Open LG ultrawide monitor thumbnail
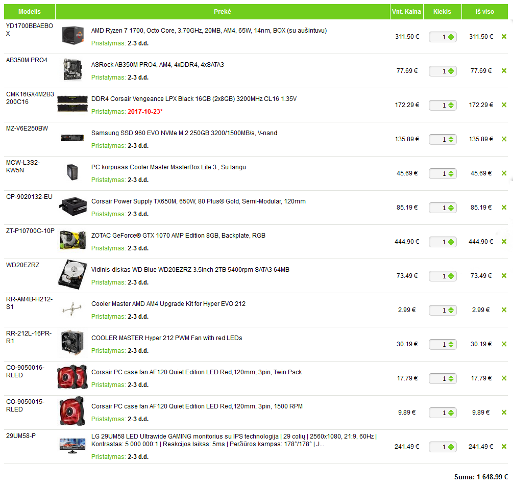The height and width of the screenshot is (489, 513). [72, 446]
